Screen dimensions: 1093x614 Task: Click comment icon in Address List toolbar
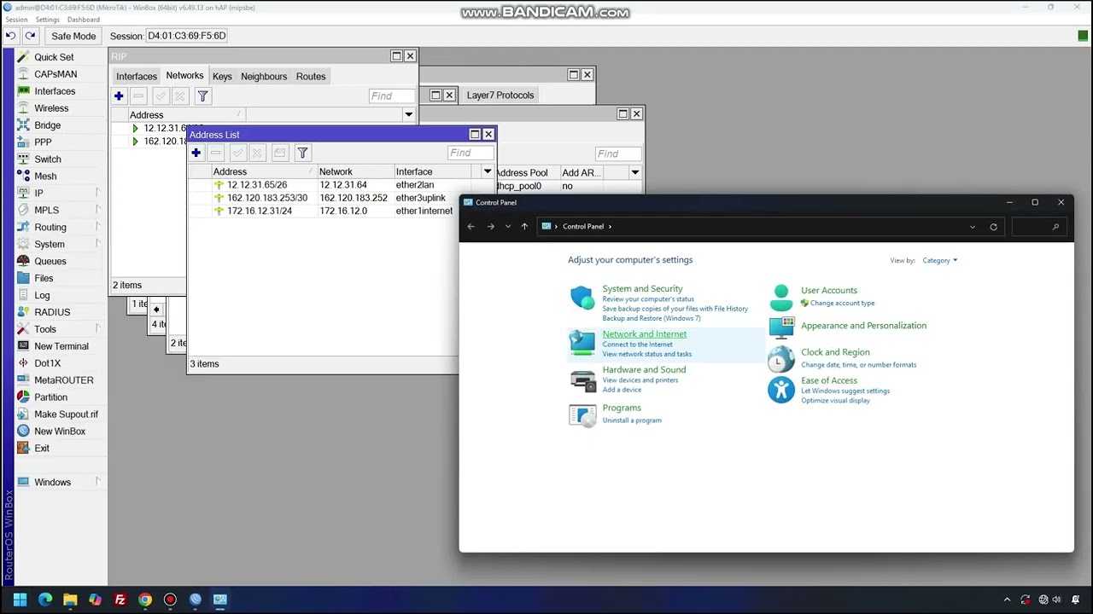[279, 153]
